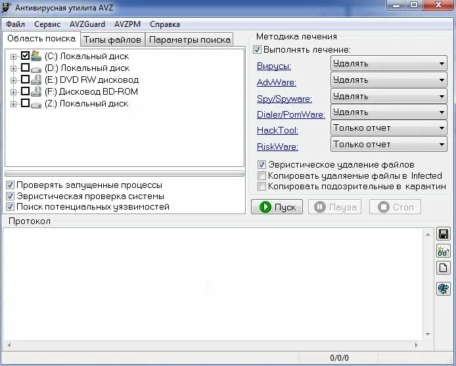
Task: Open the AdvWare action dropdown
Action: 389,80
